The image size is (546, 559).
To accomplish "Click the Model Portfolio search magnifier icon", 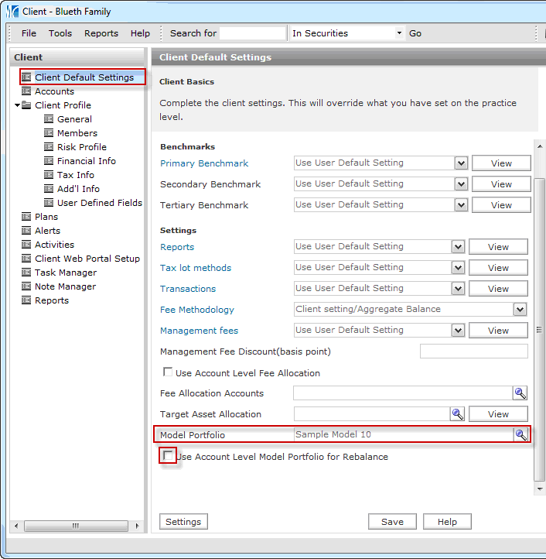I will point(521,435).
